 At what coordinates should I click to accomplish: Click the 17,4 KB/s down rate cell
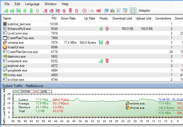coord(70,43)
